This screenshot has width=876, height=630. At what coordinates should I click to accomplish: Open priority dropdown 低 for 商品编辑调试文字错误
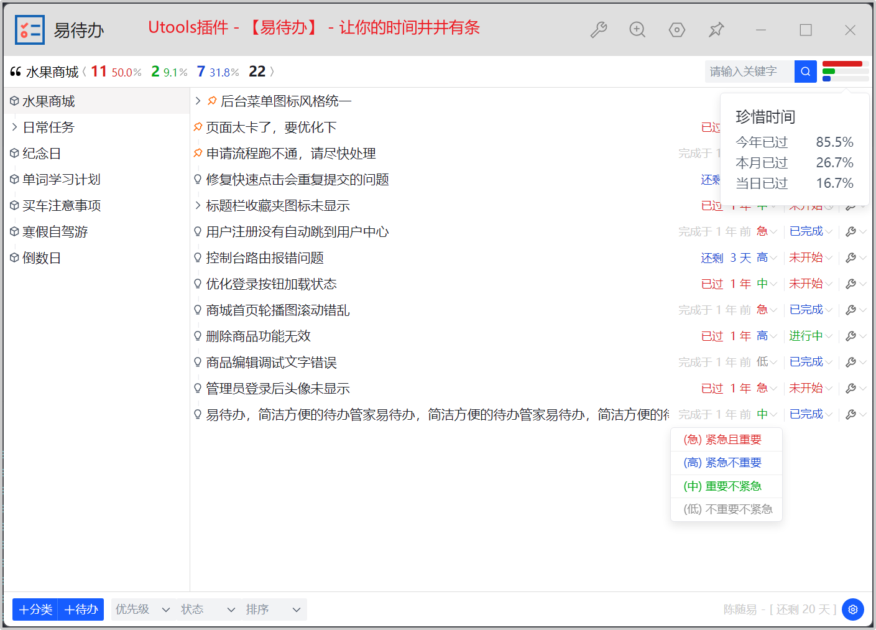pos(767,362)
